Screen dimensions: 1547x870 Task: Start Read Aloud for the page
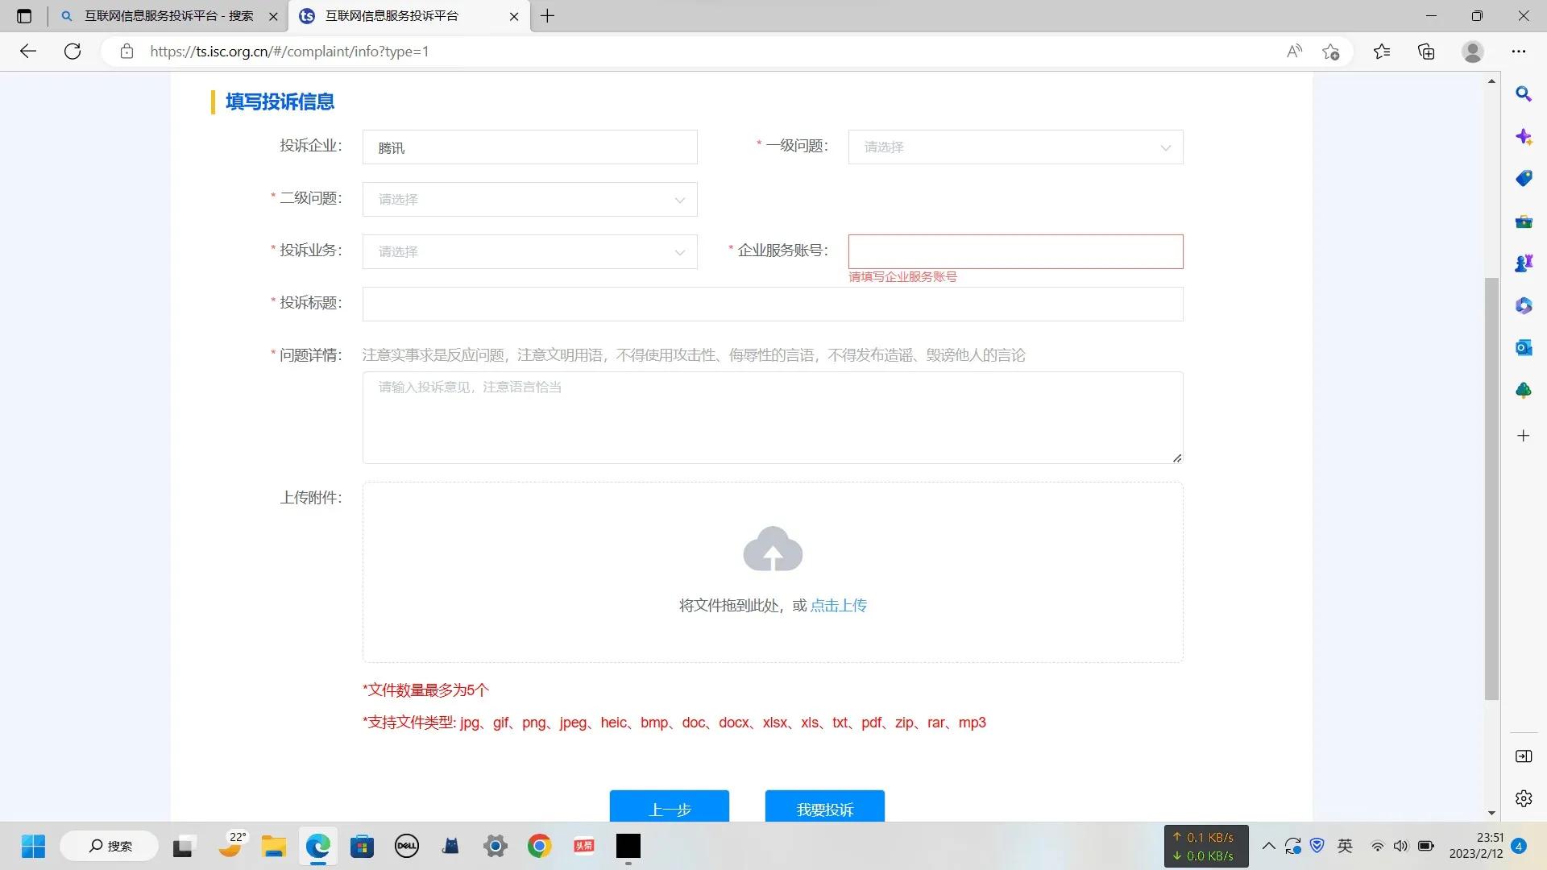tap(1294, 51)
